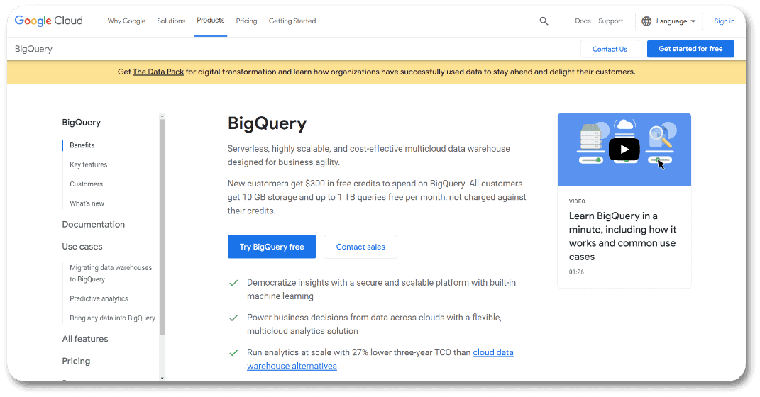760x397 pixels.
Task: Select BigQuery heading in the sidebar
Action: [x=82, y=123]
